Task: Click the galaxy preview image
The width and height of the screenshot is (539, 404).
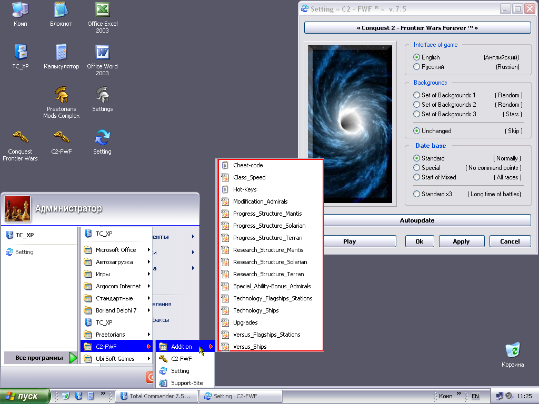Action: tap(350, 124)
